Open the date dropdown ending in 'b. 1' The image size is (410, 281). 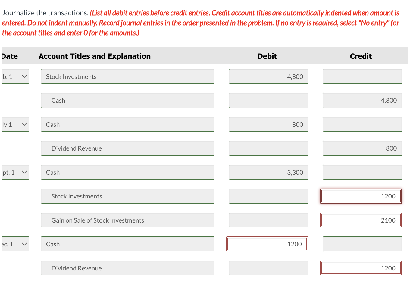[15, 76]
